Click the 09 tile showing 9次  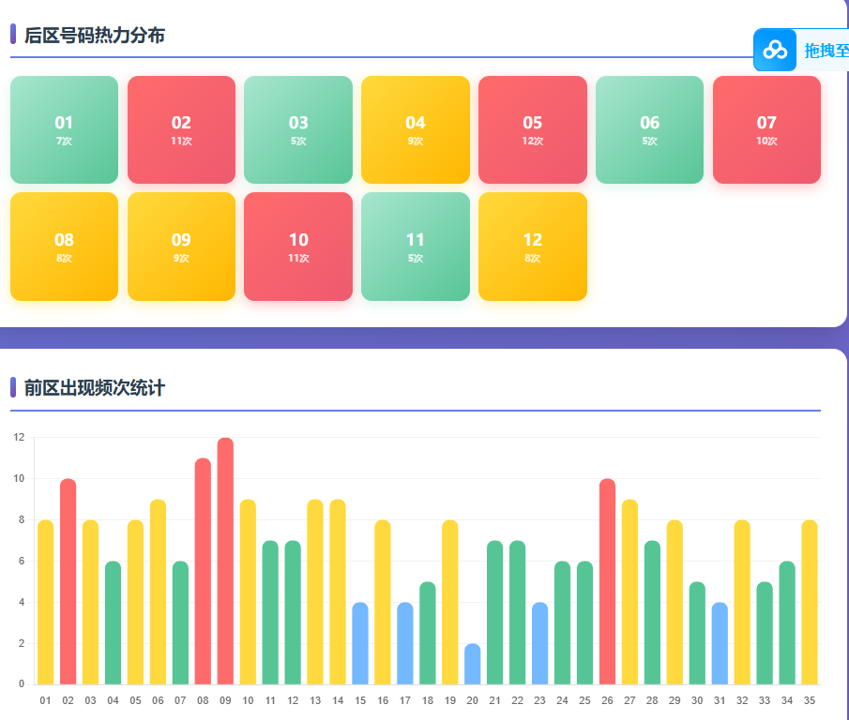[181, 247]
